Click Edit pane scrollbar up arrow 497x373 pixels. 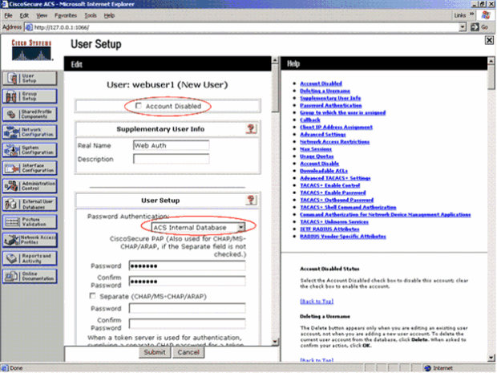tap(275, 60)
